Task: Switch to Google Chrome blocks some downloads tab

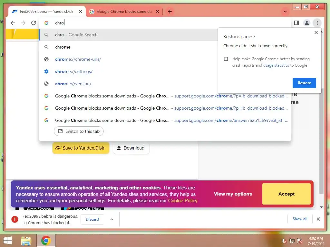Action: click(x=124, y=12)
